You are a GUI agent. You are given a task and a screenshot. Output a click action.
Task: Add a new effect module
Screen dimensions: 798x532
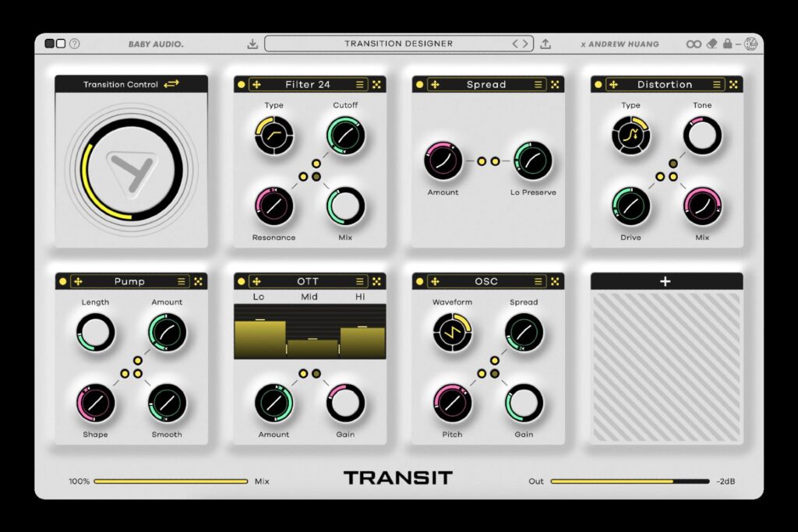pos(666,281)
